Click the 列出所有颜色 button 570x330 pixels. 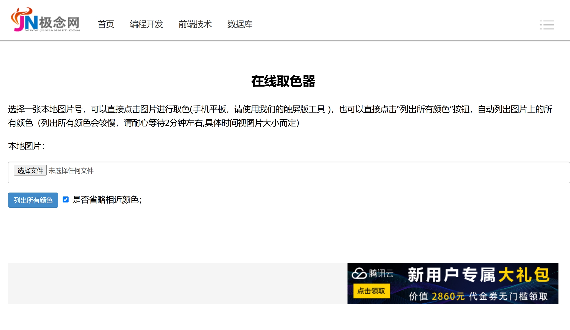(33, 200)
